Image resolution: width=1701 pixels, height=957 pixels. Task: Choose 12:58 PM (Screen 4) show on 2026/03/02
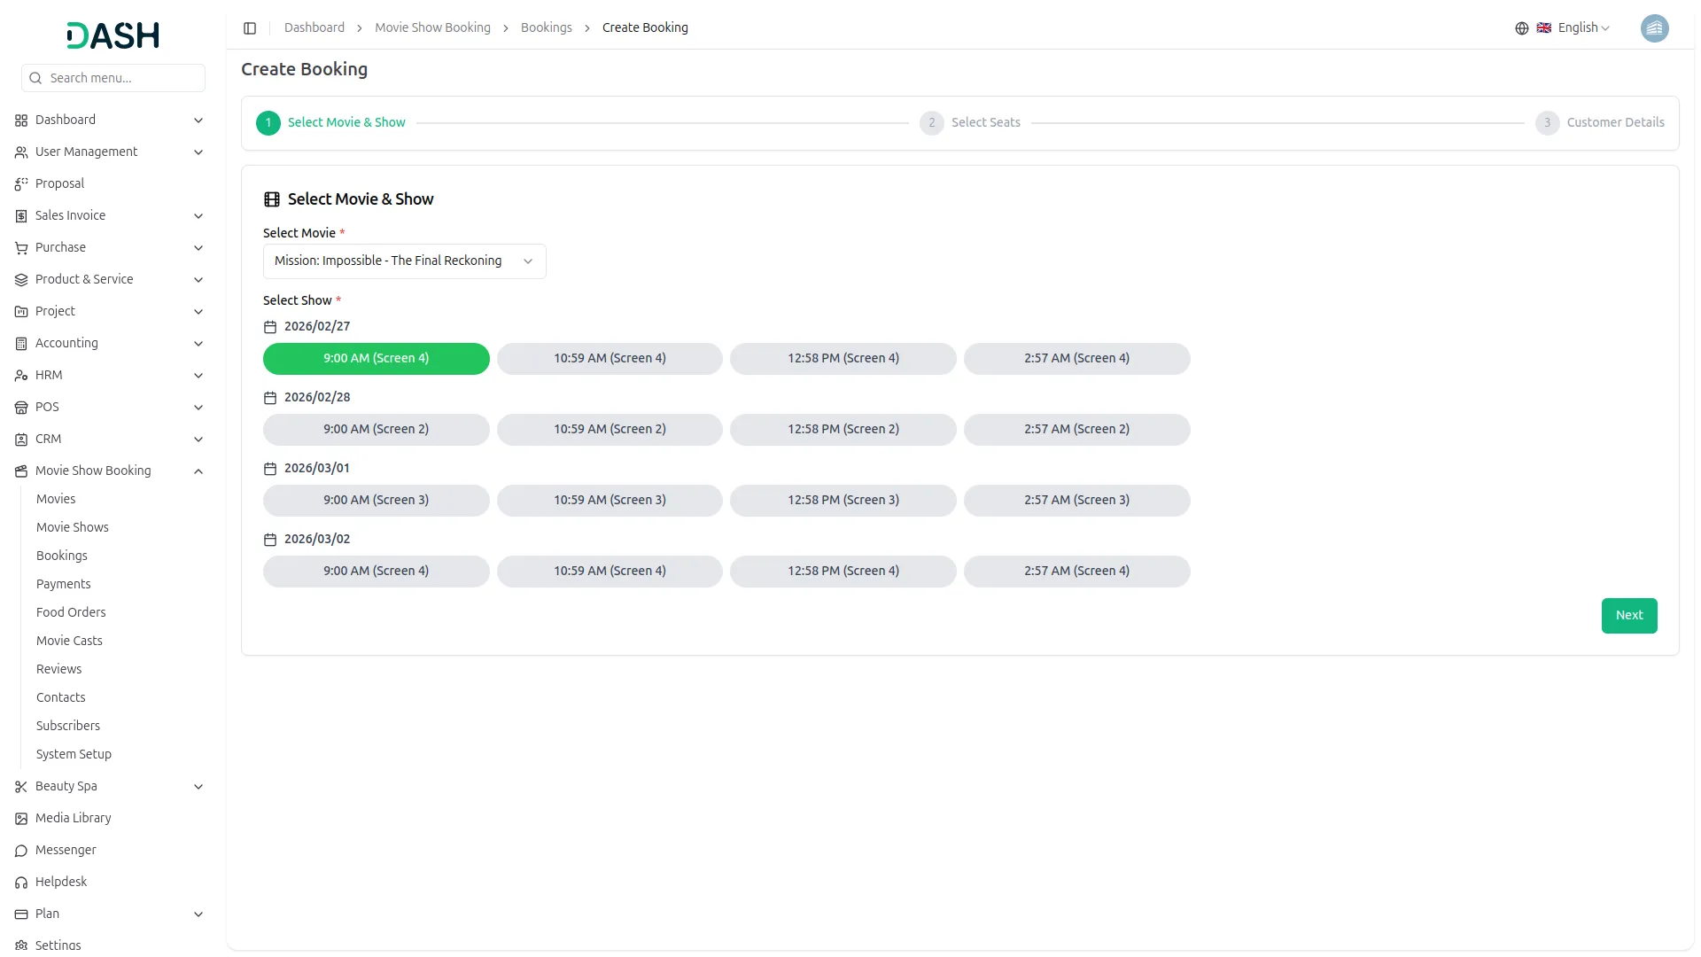pyautogui.click(x=843, y=572)
